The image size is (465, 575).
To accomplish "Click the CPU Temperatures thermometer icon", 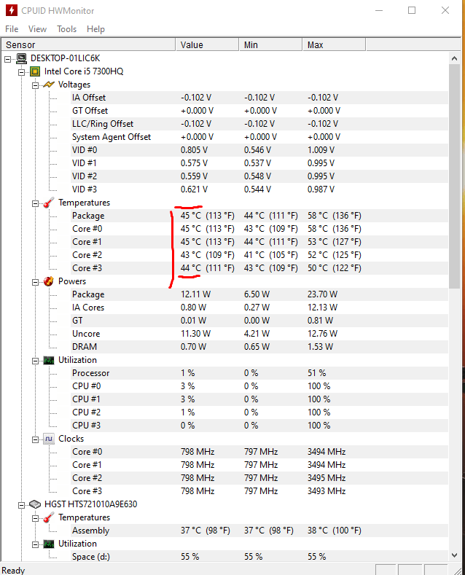I will pos(49,203).
